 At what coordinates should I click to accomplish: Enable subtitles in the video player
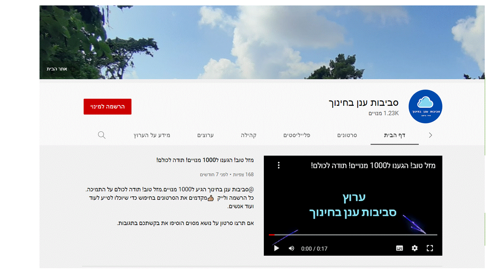tap(399, 248)
